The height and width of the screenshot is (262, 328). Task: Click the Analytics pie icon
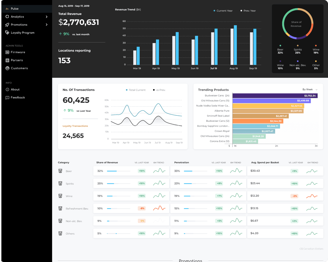(7, 17)
